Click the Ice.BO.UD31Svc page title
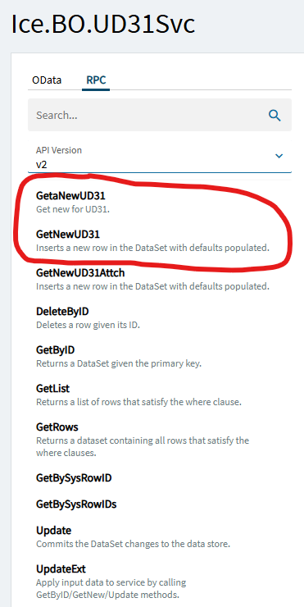304x607 pixels. 103,24
